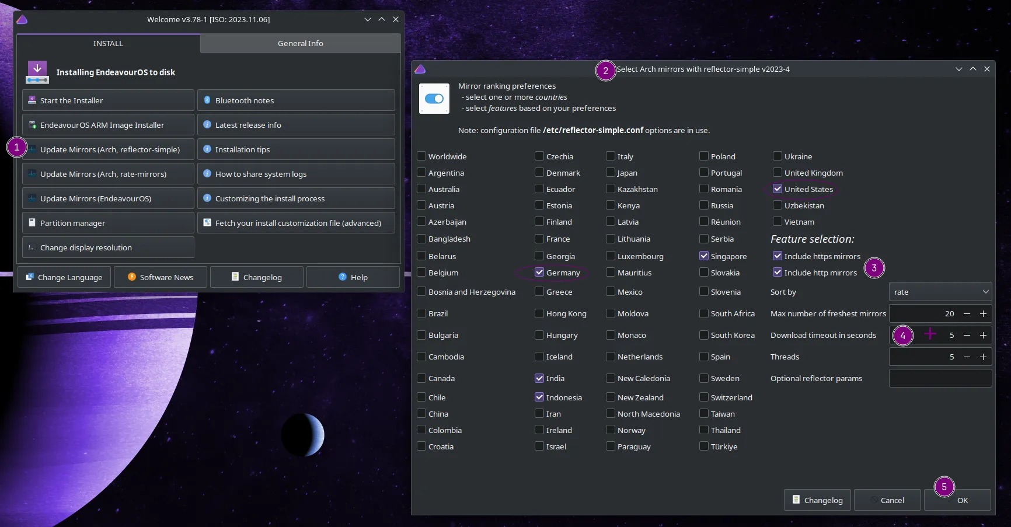
Task: Open the Sort by rate dropdown
Action: (940, 292)
